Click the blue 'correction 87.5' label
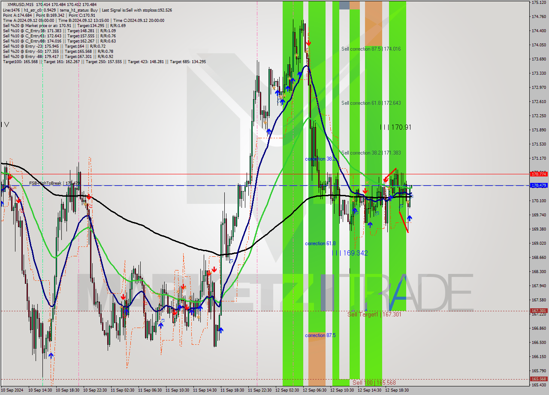Viewport: 549px width, 395px height. [x=320, y=335]
